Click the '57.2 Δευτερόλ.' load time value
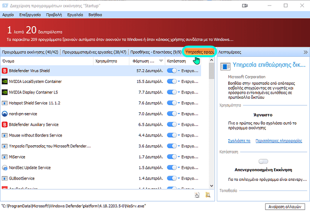Image resolution: width=310 pixels, height=211 pixels. 150,71
